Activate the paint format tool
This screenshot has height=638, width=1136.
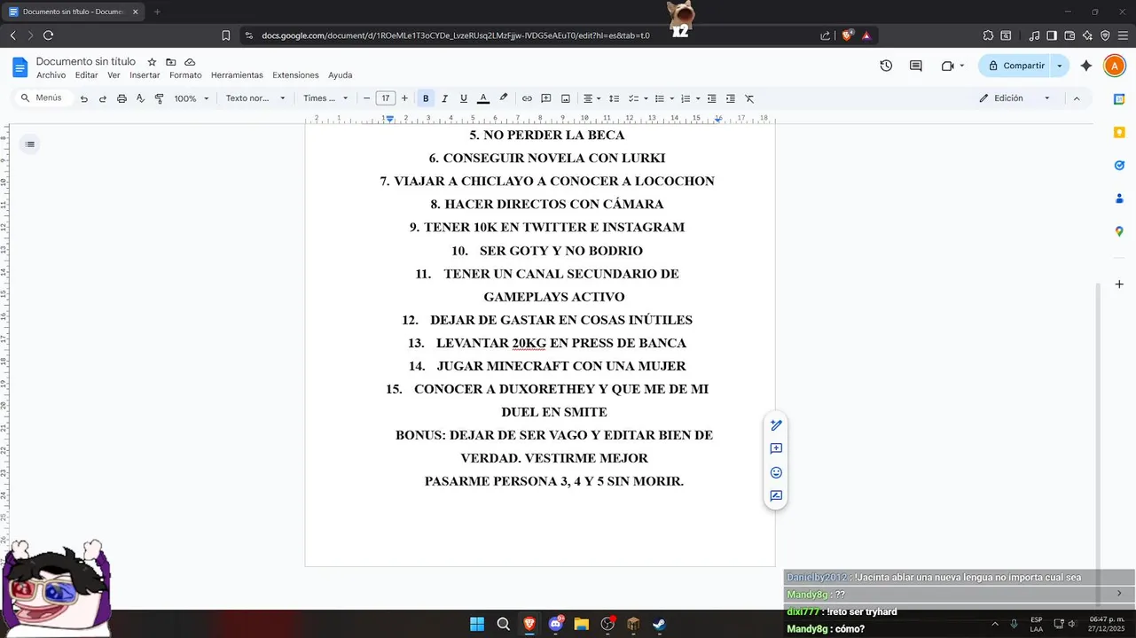click(160, 98)
